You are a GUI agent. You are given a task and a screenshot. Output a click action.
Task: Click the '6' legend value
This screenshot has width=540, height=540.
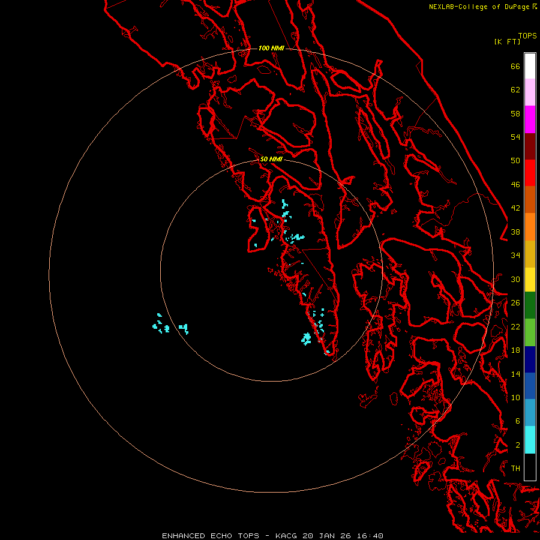click(x=518, y=421)
